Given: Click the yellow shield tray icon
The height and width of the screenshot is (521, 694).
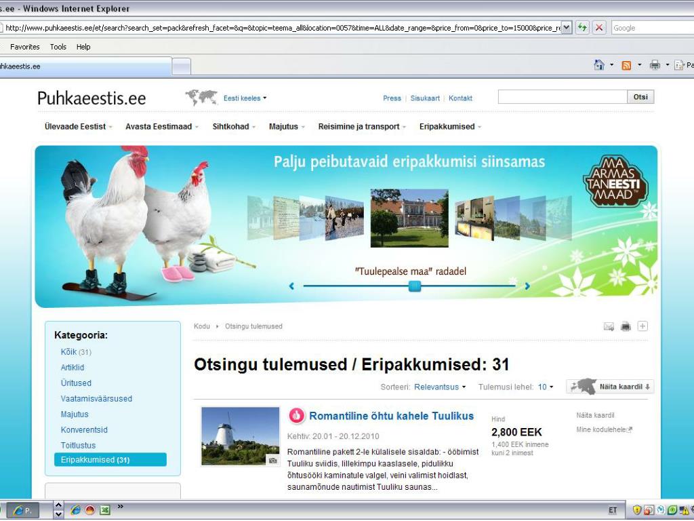Looking at the screenshot, I should (637, 510).
